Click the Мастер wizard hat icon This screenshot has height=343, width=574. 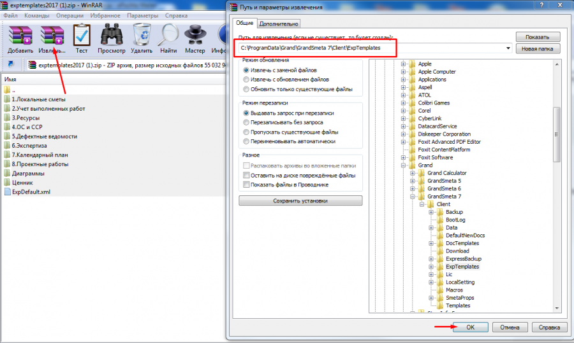(x=195, y=36)
